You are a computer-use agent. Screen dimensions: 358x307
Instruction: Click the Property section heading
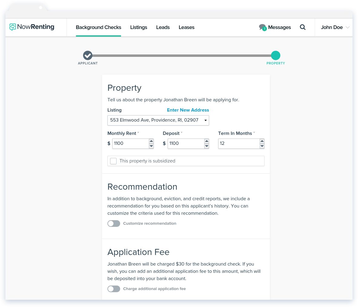click(124, 88)
